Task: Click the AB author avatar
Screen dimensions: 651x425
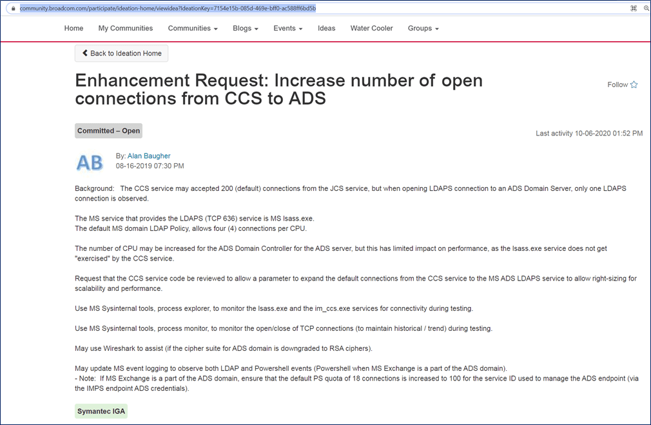Action: [90, 163]
